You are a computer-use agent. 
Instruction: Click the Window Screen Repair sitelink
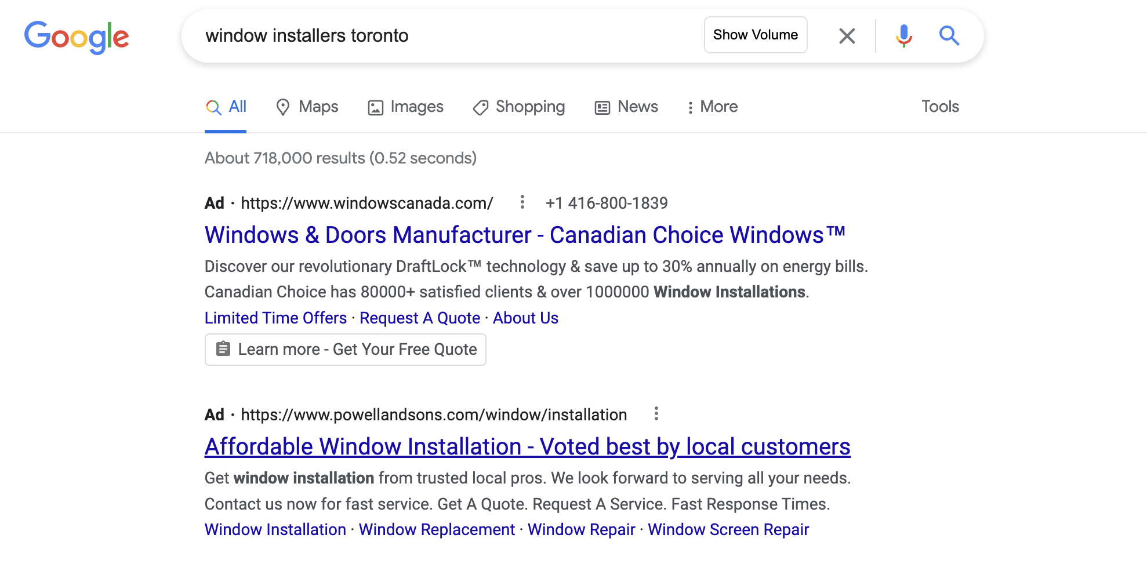click(729, 529)
